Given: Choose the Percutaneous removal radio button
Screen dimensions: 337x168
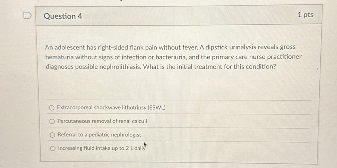Looking at the screenshot, I should tap(52, 121).
